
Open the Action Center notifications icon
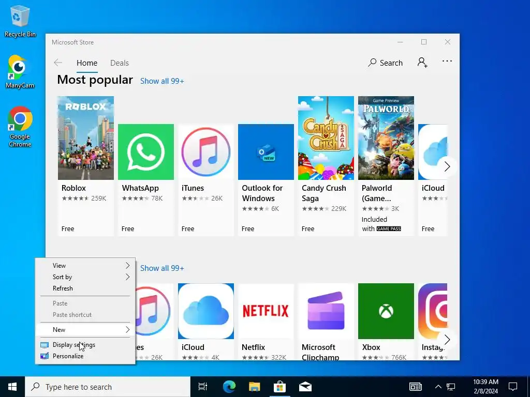[513, 387]
